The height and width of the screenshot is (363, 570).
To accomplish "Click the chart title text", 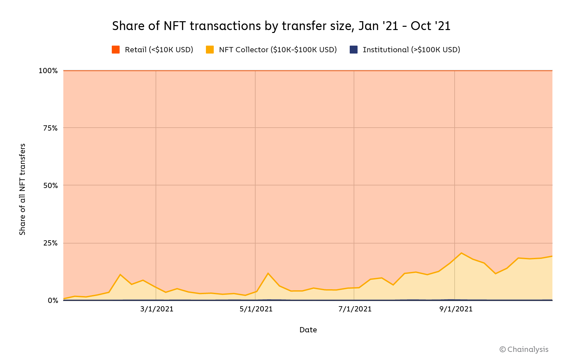I will point(281,26).
